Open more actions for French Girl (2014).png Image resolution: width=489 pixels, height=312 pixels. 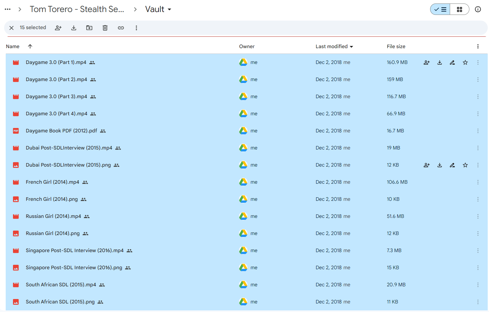pyautogui.click(x=478, y=199)
